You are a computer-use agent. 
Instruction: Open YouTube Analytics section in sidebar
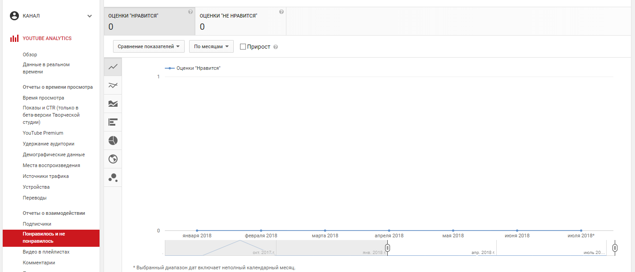[47, 38]
